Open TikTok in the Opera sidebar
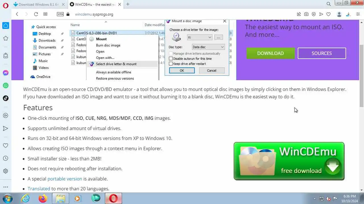 point(6,98)
